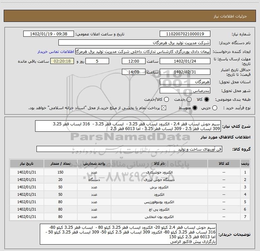Click quantity 20 in دستگاه جوش لیزری row
Image resolution: width=260 pixels, height=251 pixels.
[60, 180]
